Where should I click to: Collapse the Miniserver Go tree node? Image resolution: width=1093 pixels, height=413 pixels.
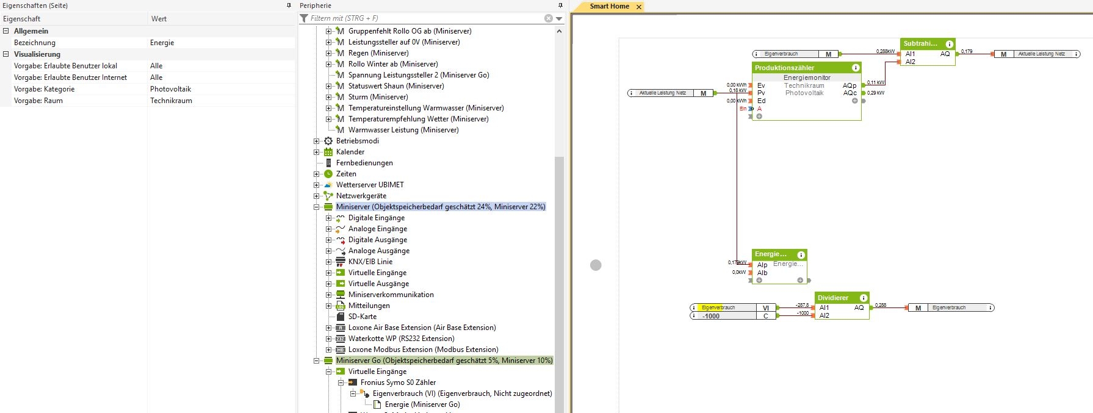pos(317,361)
